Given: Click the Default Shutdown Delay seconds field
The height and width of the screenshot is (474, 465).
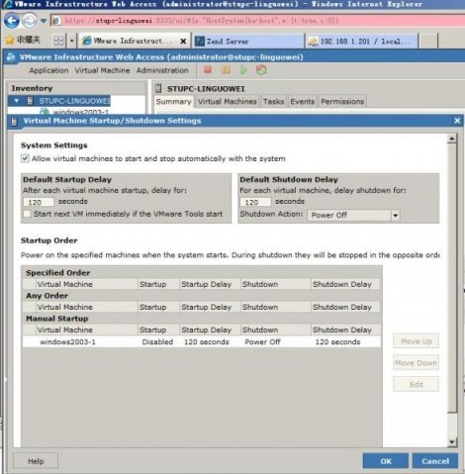Looking at the screenshot, I should (255, 202).
